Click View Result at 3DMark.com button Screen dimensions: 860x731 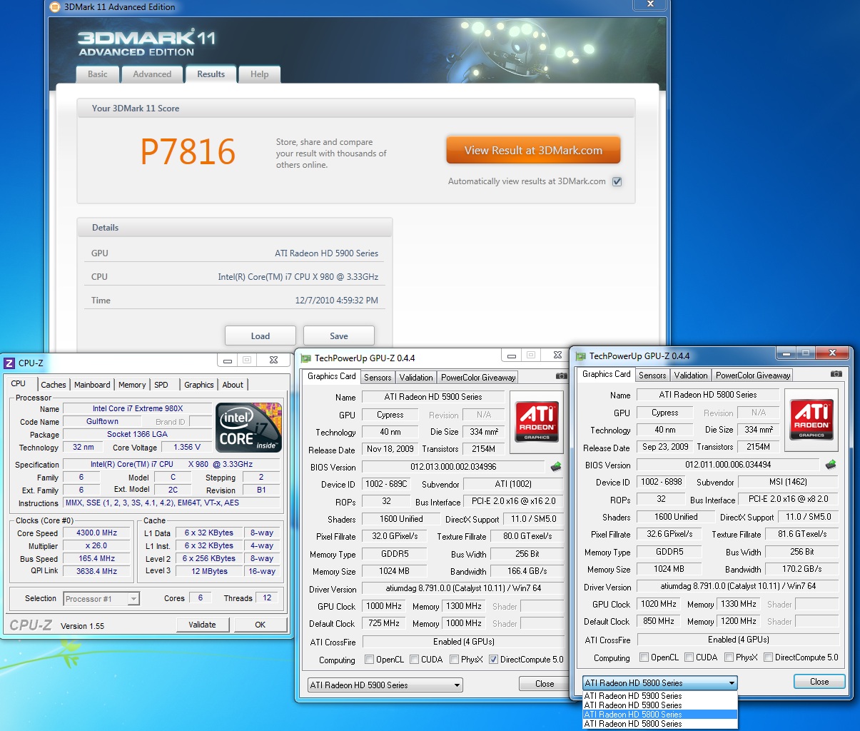pos(533,151)
